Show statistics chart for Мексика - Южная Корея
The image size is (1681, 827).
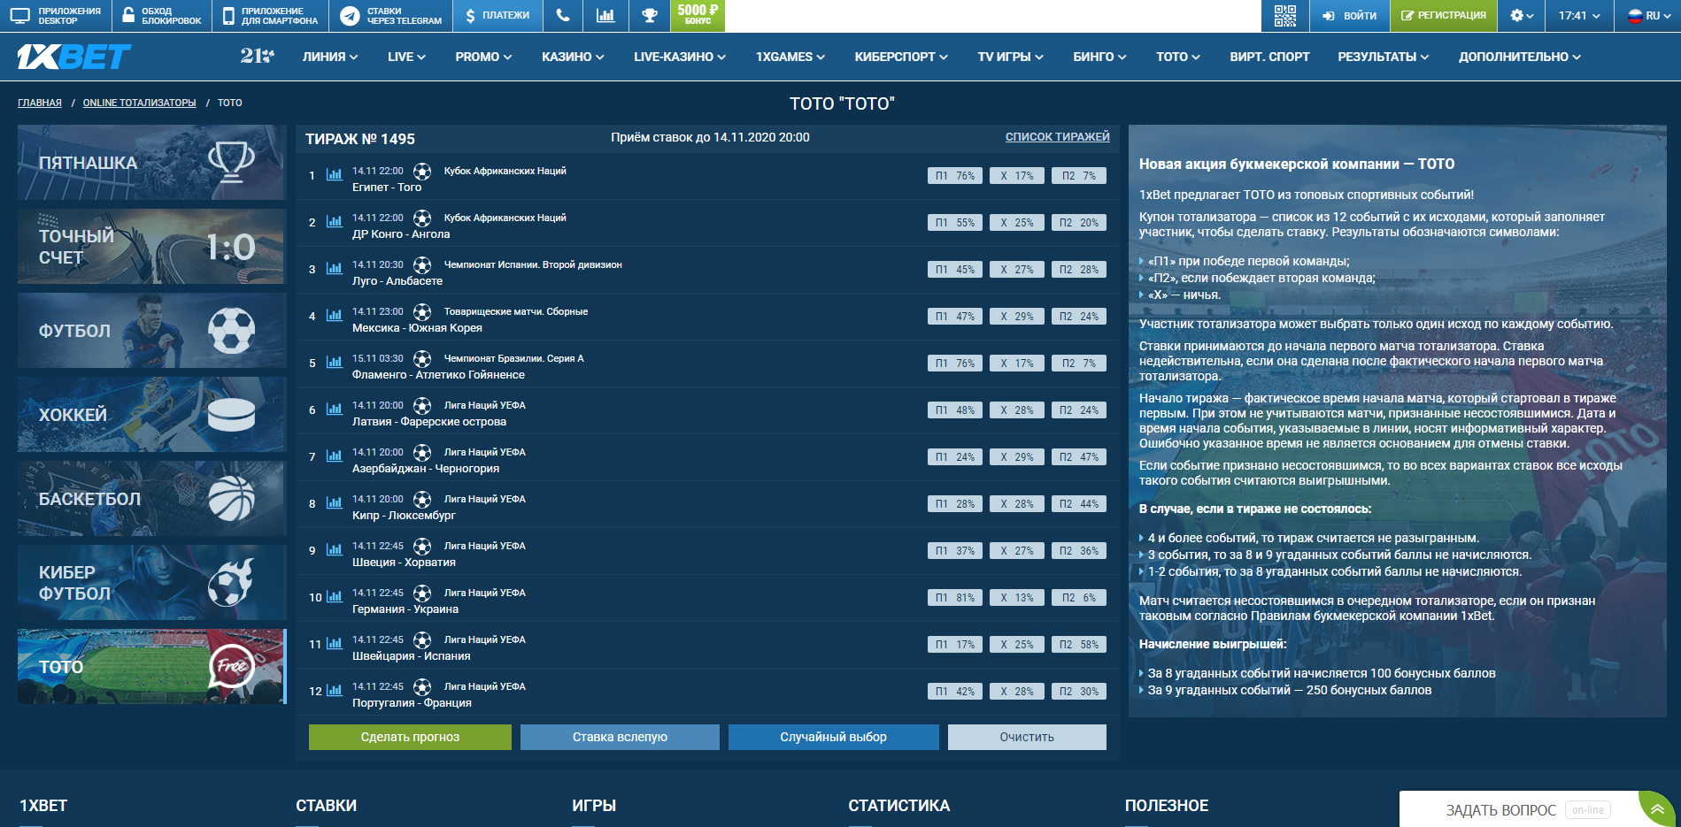point(334,316)
